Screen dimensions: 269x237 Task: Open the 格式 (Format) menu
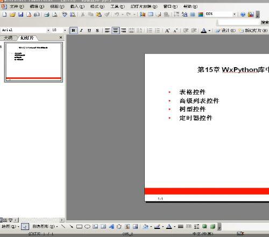pyautogui.click(x=97, y=6)
